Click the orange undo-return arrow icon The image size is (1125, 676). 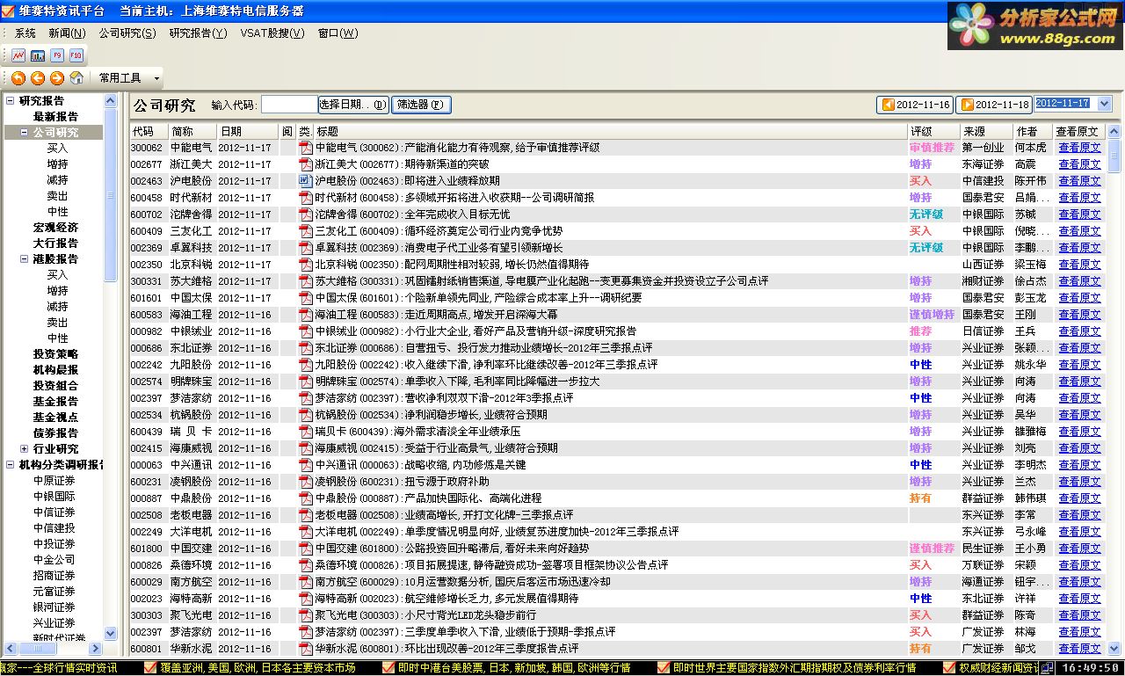pos(18,78)
